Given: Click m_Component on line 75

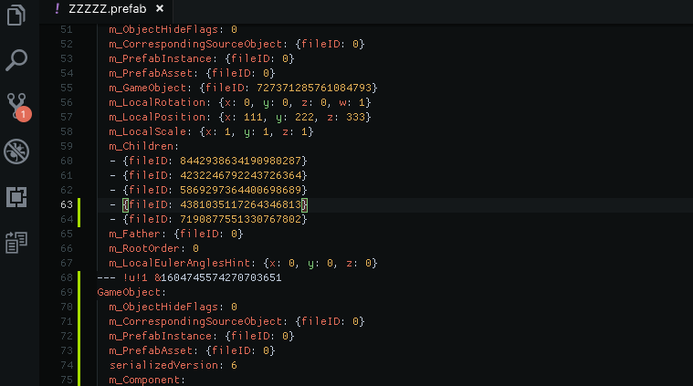Looking at the screenshot, I should click(144, 380).
